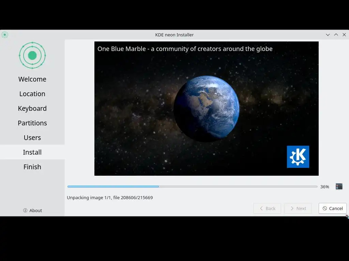Minimize the installer window
The width and height of the screenshot is (349, 261).
click(328, 35)
